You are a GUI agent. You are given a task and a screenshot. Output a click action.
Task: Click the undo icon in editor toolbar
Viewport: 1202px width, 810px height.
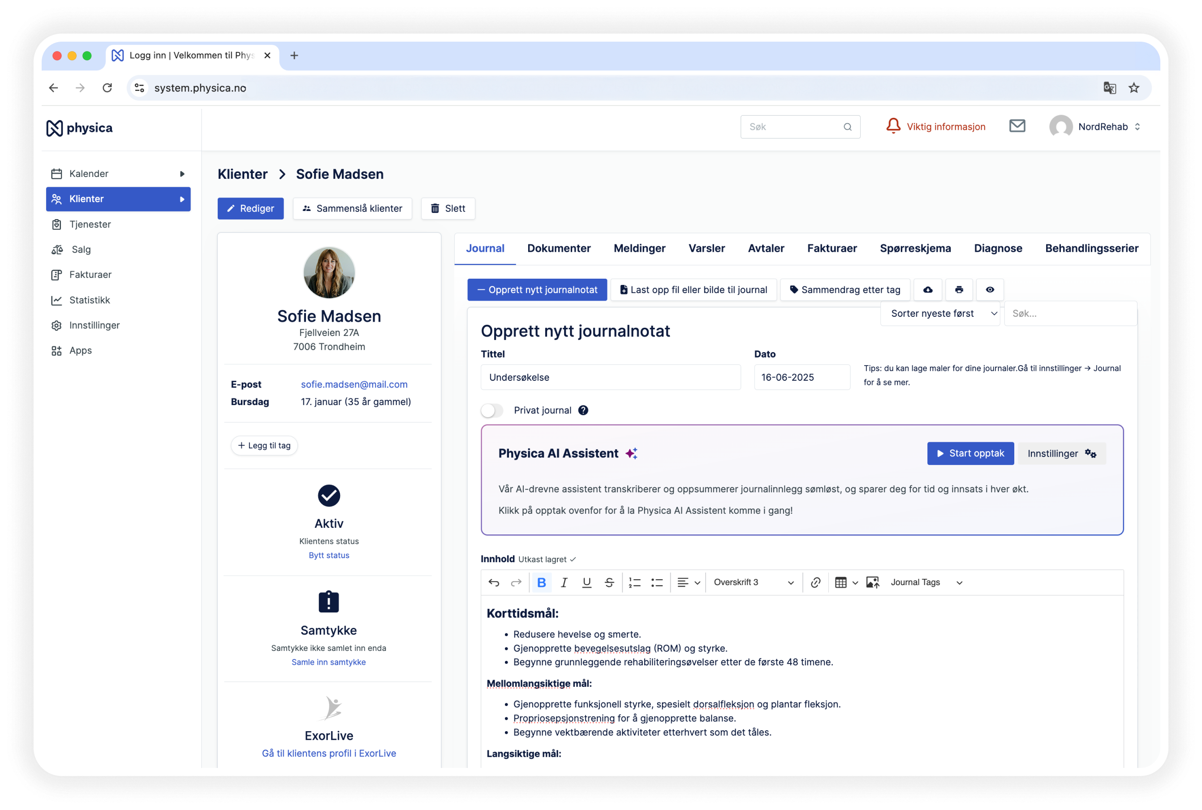(x=493, y=583)
